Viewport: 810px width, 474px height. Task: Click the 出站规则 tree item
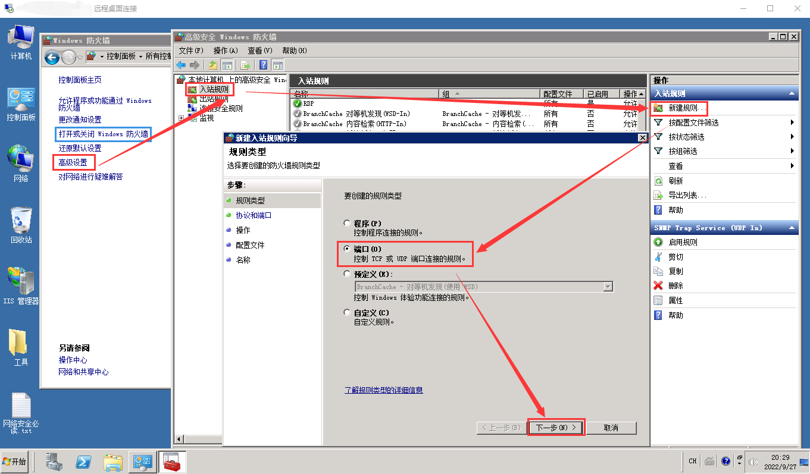pyautogui.click(x=213, y=99)
